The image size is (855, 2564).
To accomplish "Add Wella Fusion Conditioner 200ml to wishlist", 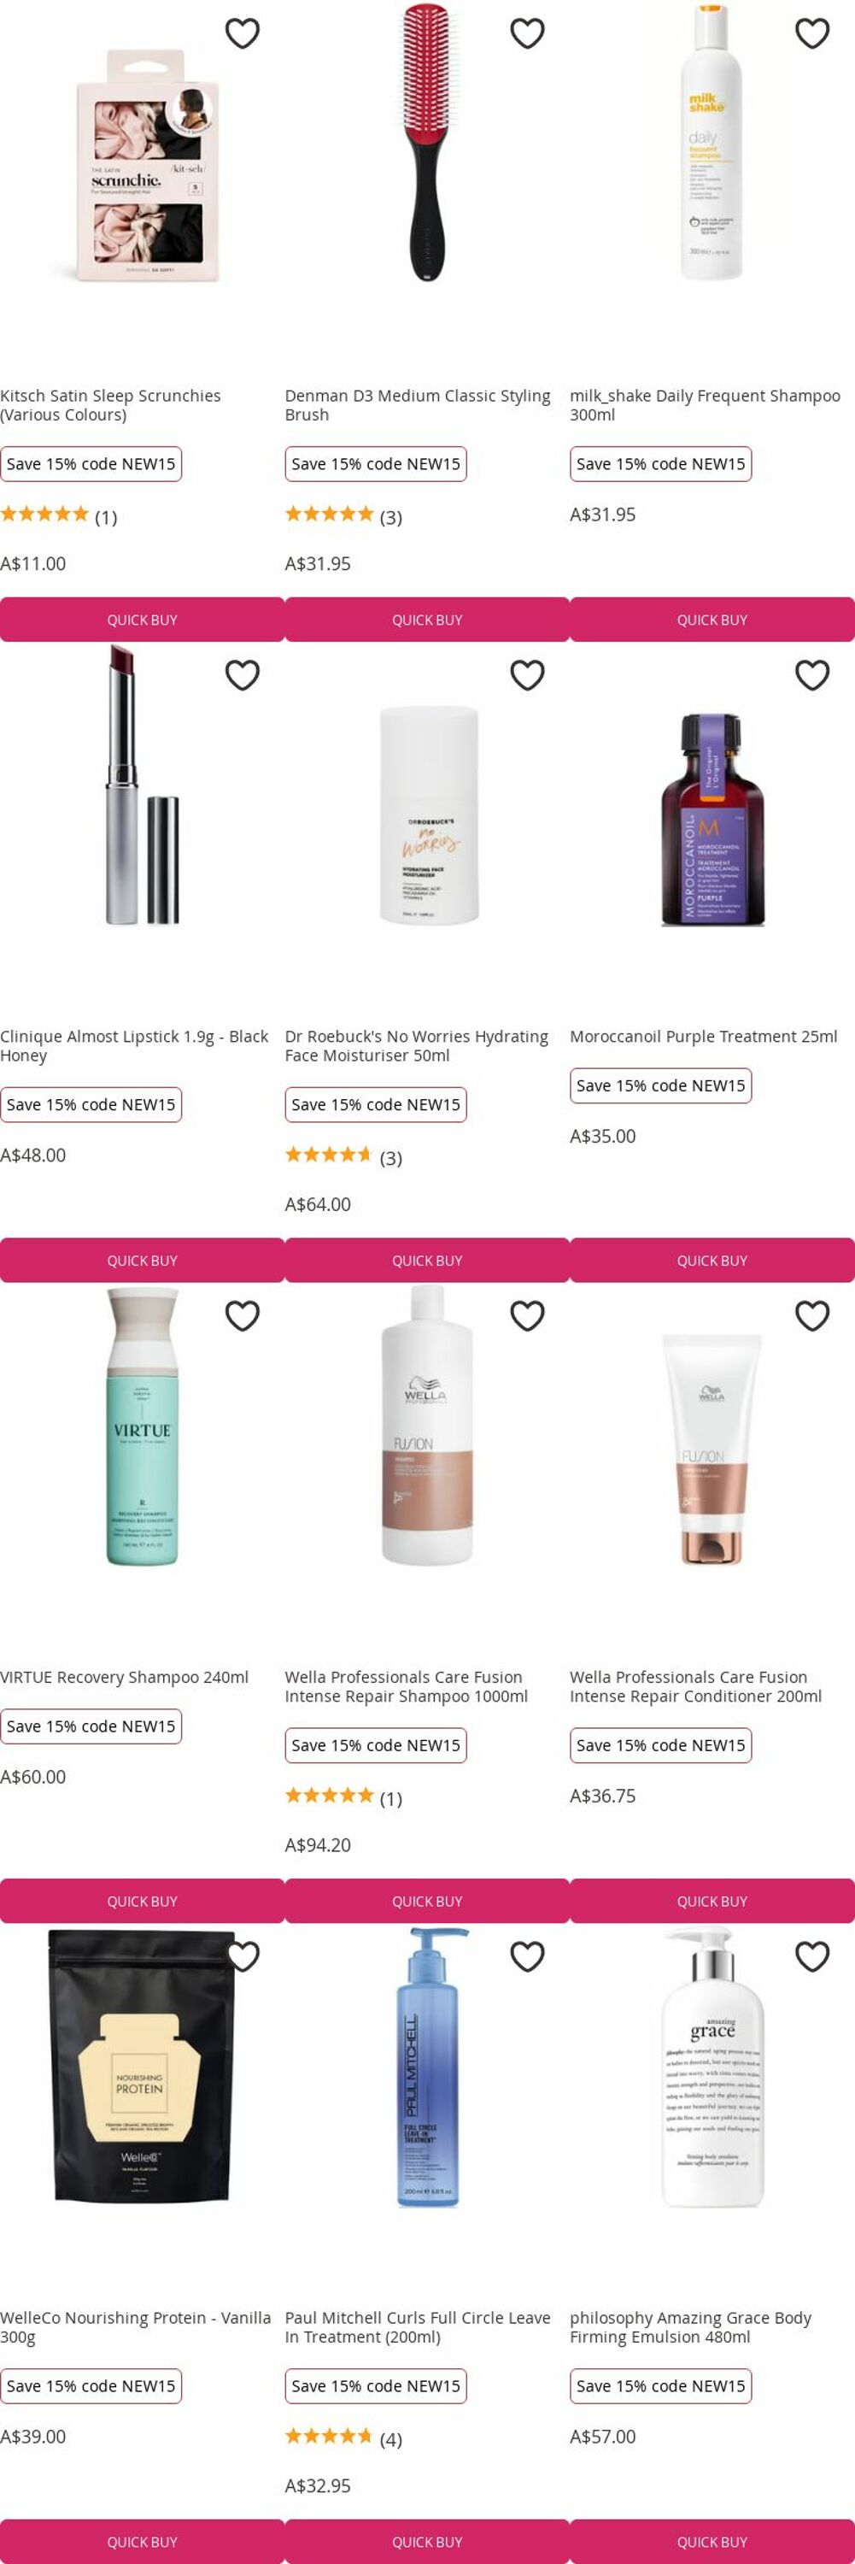I will tap(812, 1316).
